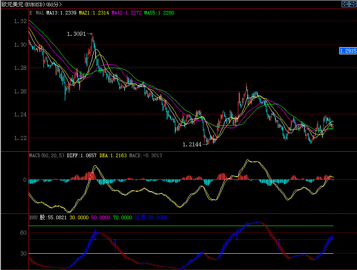Click the right arrow navigation icon
The width and height of the screenshot is (357, 270).
pyautogui.click(x=352, y=4)
